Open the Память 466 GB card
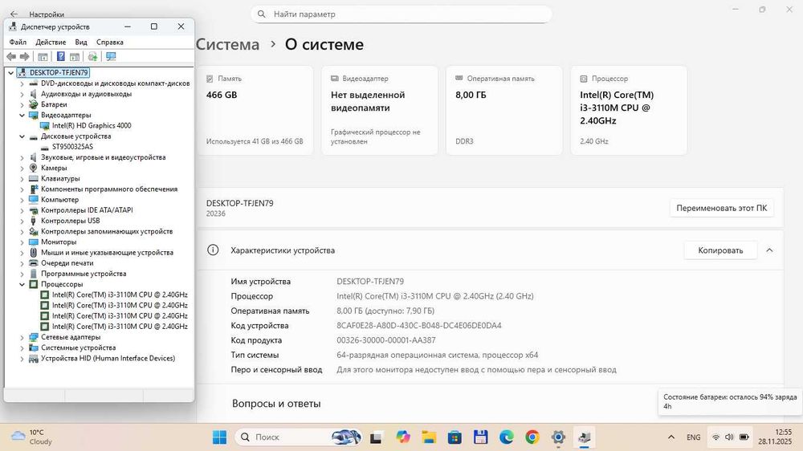 [255, 110]
